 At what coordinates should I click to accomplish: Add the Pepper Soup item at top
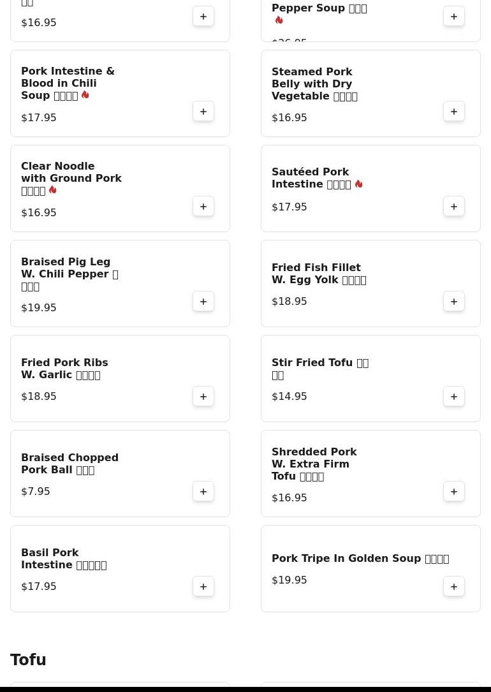tap(454, 17)
